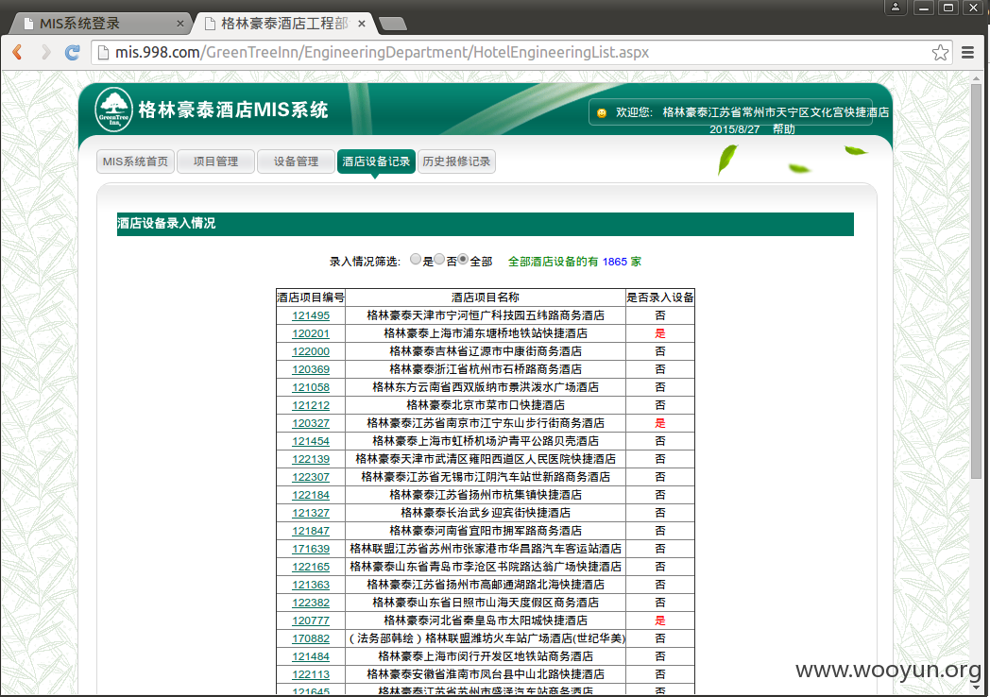Open hotel project link 122307
This screenshot has width=990, height=697.
311,477
